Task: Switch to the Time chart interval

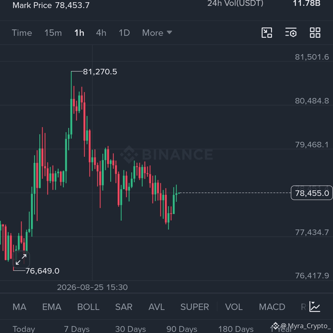Action: 22,33
